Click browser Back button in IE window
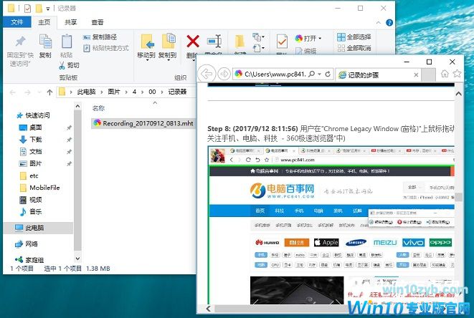Image resolution: width=474 pixels, height=318 pixels. coord(207,74)
